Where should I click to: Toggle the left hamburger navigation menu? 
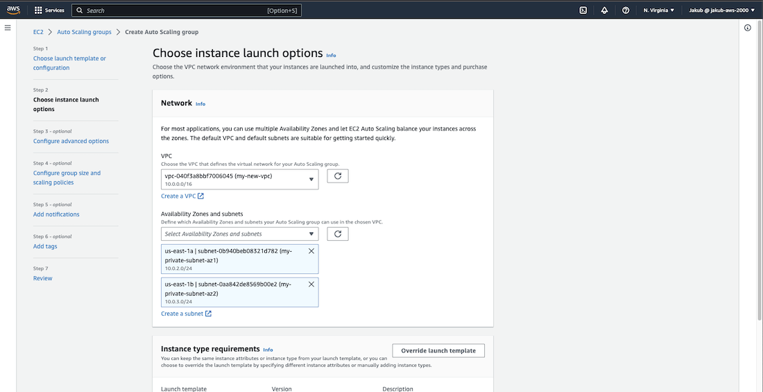pos(8,28)
